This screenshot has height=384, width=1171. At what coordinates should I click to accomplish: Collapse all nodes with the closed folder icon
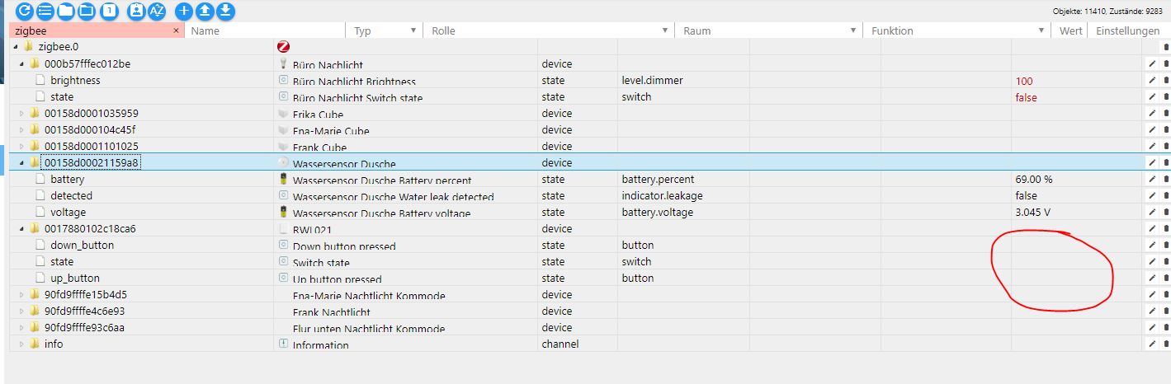(x=65, y=11)
